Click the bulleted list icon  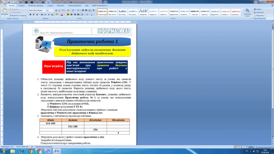point(68,10)
